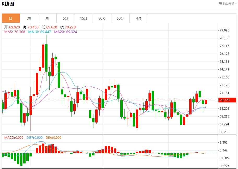This screenshot has height=169, width=238.
Task: Click the MA20 69.324 legend label
Action: click(x=66, y=32)
